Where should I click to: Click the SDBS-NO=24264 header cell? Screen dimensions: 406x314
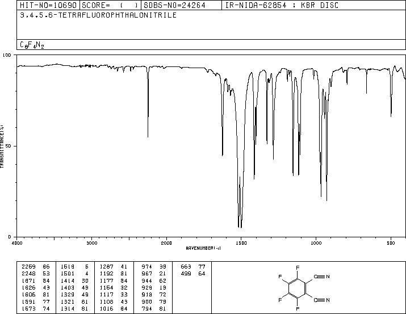coord(181,5)
